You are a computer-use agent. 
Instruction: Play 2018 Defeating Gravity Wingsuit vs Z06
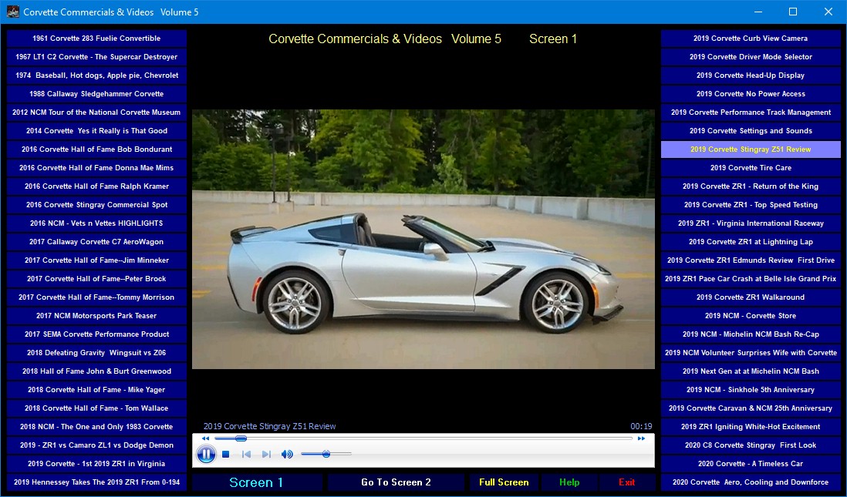(x=96, y=353)
